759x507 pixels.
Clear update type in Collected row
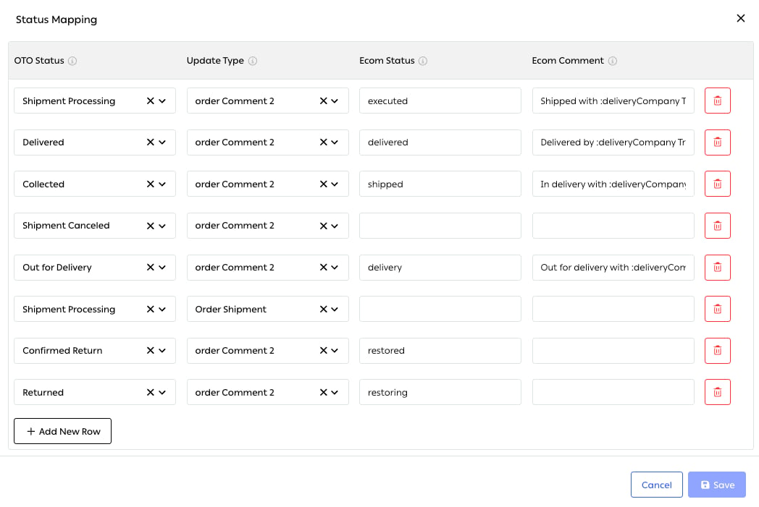[x=323, y=184]
